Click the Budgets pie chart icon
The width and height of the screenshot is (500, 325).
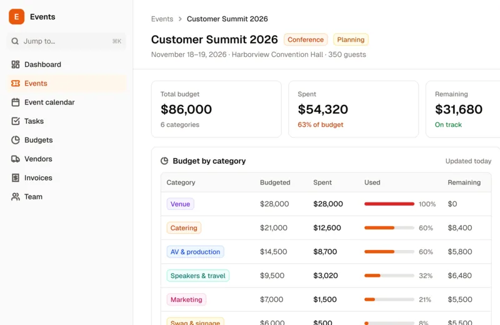[15, 140]
